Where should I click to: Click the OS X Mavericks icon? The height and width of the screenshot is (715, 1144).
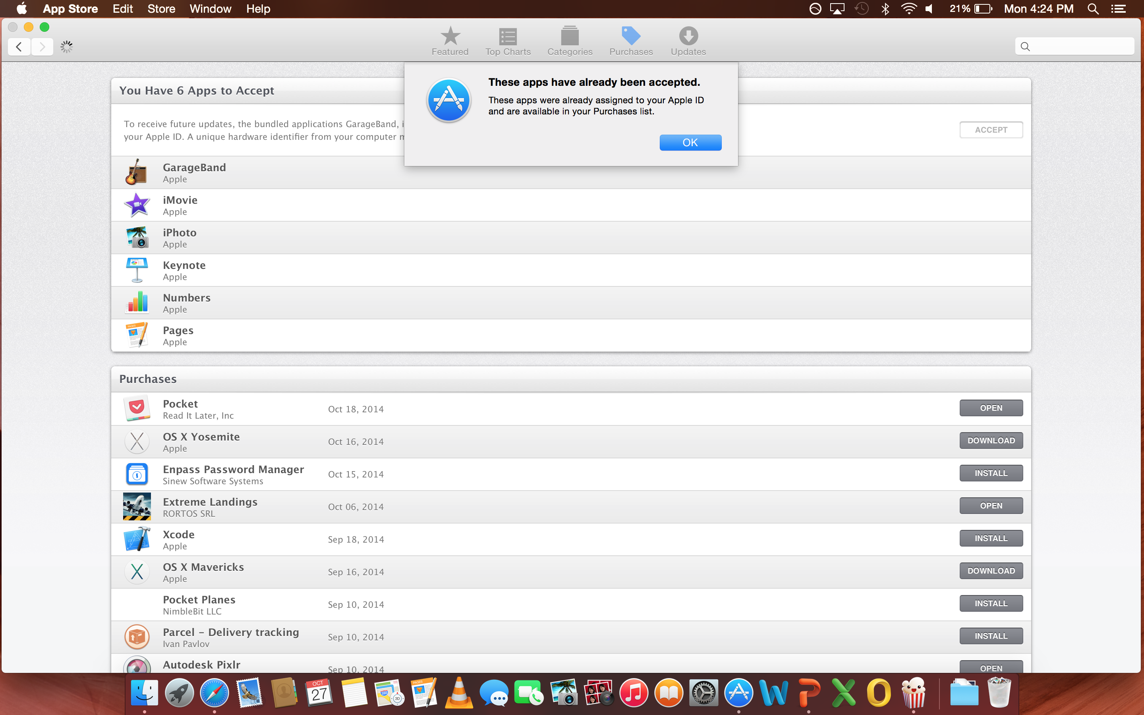point(137,572)
